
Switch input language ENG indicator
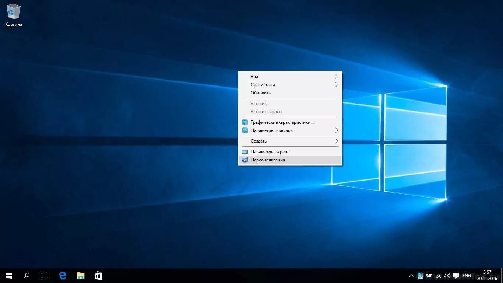point(467,276)
